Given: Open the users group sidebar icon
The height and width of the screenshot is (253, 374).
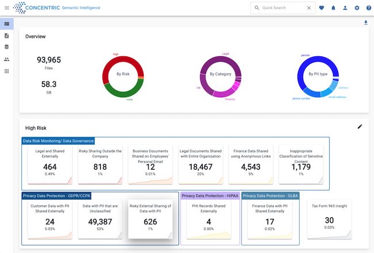Looking at the screenshot, I should coord(6,59).
